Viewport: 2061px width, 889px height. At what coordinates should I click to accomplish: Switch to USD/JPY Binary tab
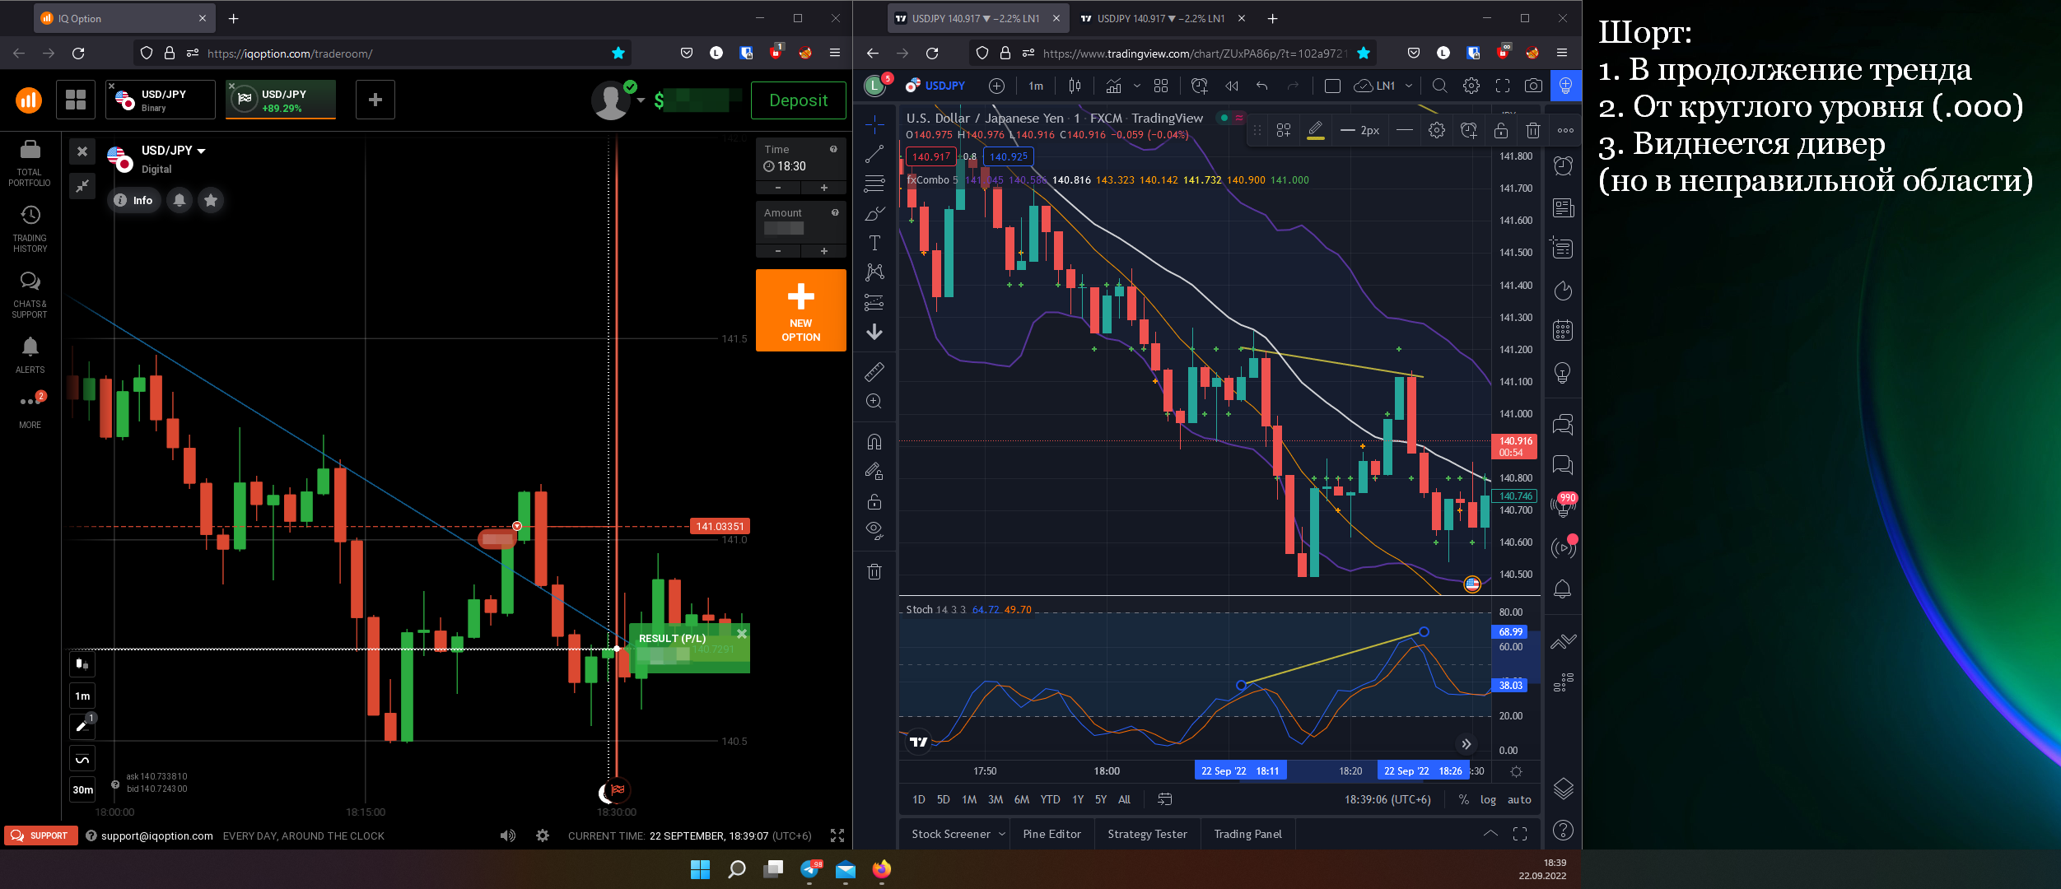[161, 100]
